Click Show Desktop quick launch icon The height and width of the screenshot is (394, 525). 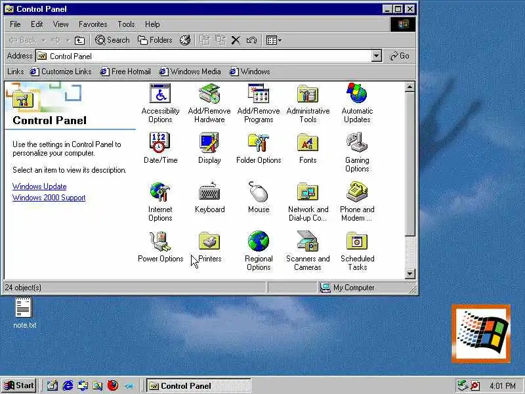52,385
